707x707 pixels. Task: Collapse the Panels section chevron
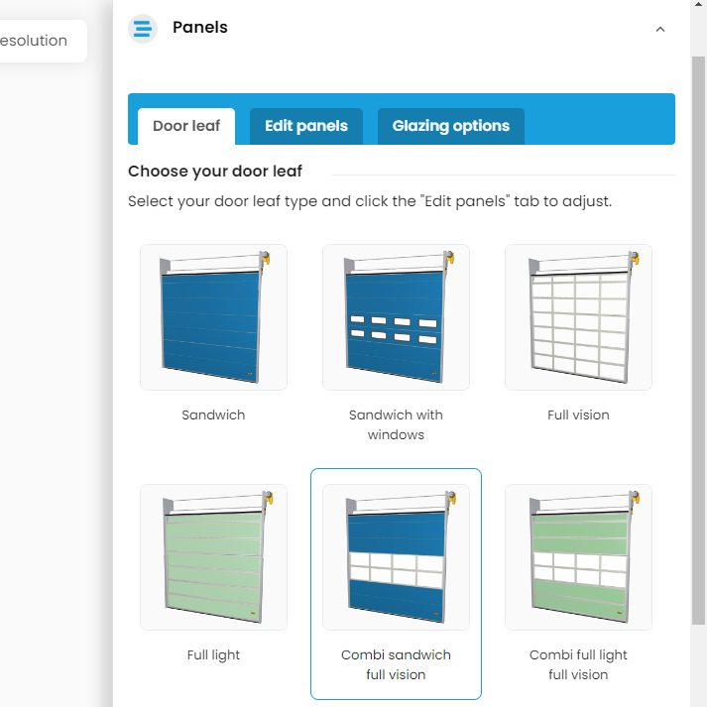coord(660,29)
